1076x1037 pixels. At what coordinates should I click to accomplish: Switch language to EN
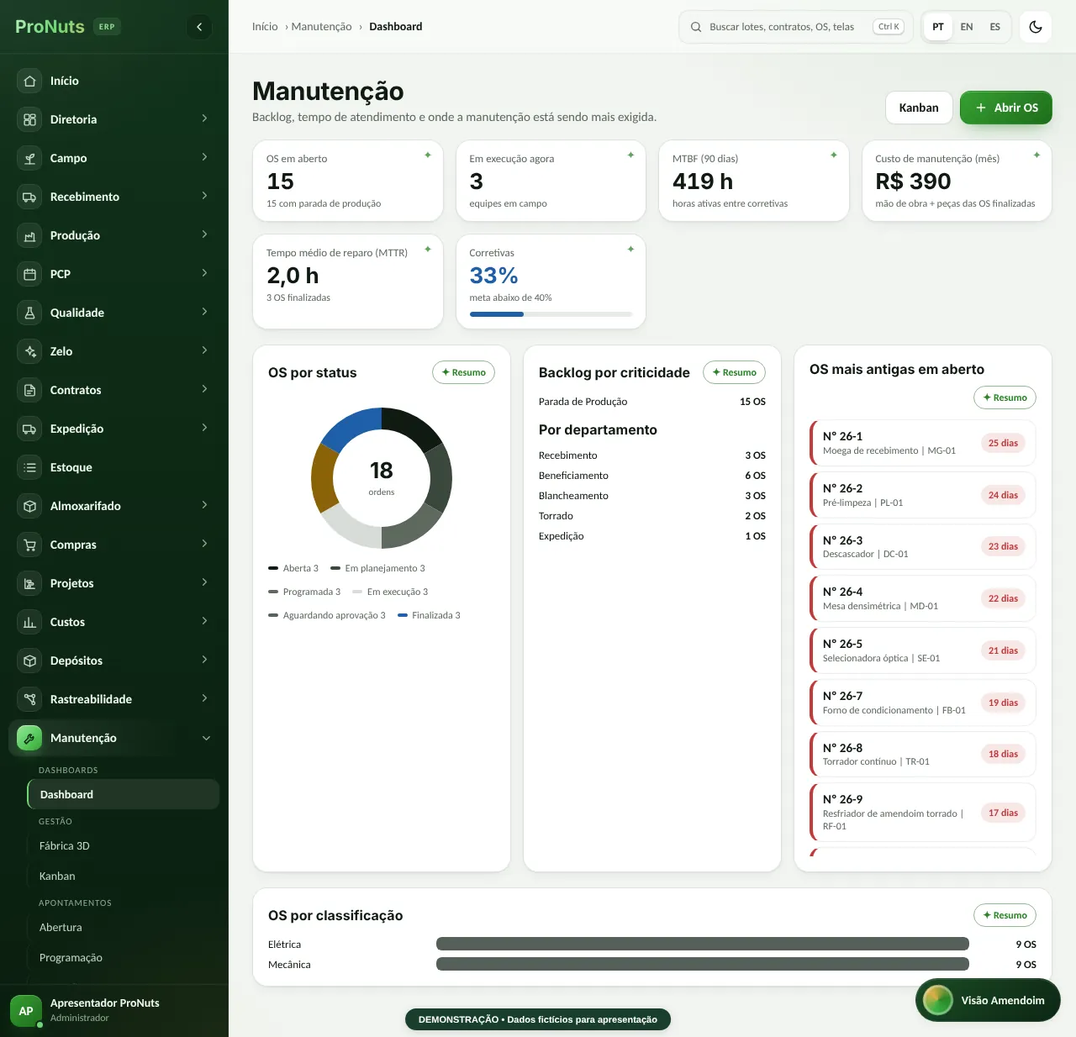(967, 27)
